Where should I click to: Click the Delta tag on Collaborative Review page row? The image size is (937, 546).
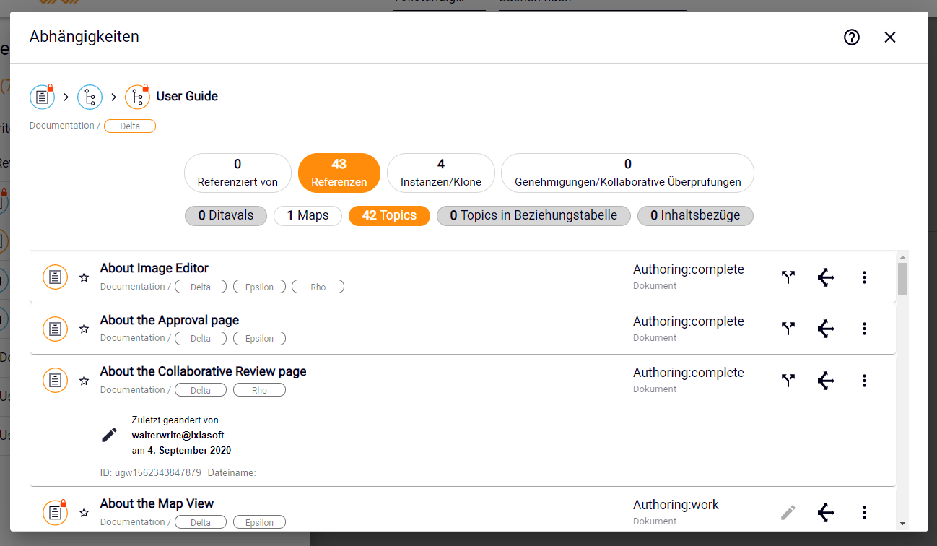[201, 390]
